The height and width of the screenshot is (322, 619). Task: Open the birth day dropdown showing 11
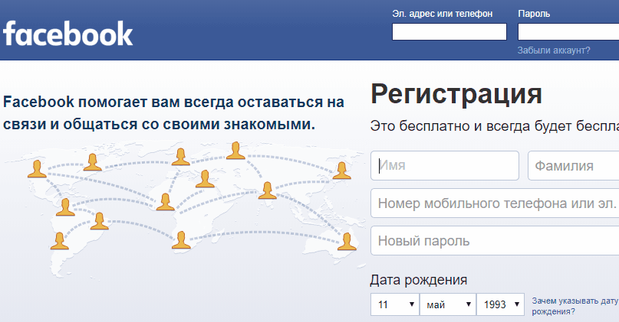(x=395, y=304)
